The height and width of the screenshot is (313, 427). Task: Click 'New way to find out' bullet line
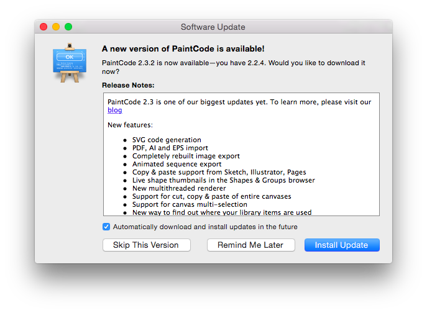point(222,212)
